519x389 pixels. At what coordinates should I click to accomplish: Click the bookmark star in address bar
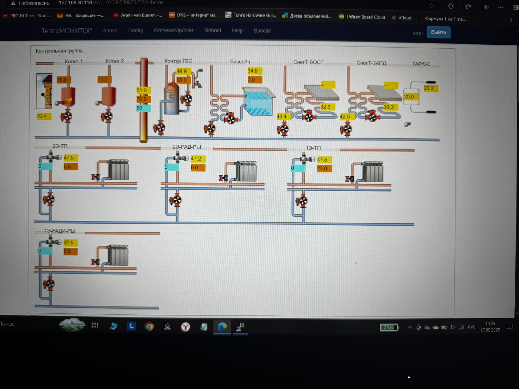pyautogui.click(x=432, y=6)
